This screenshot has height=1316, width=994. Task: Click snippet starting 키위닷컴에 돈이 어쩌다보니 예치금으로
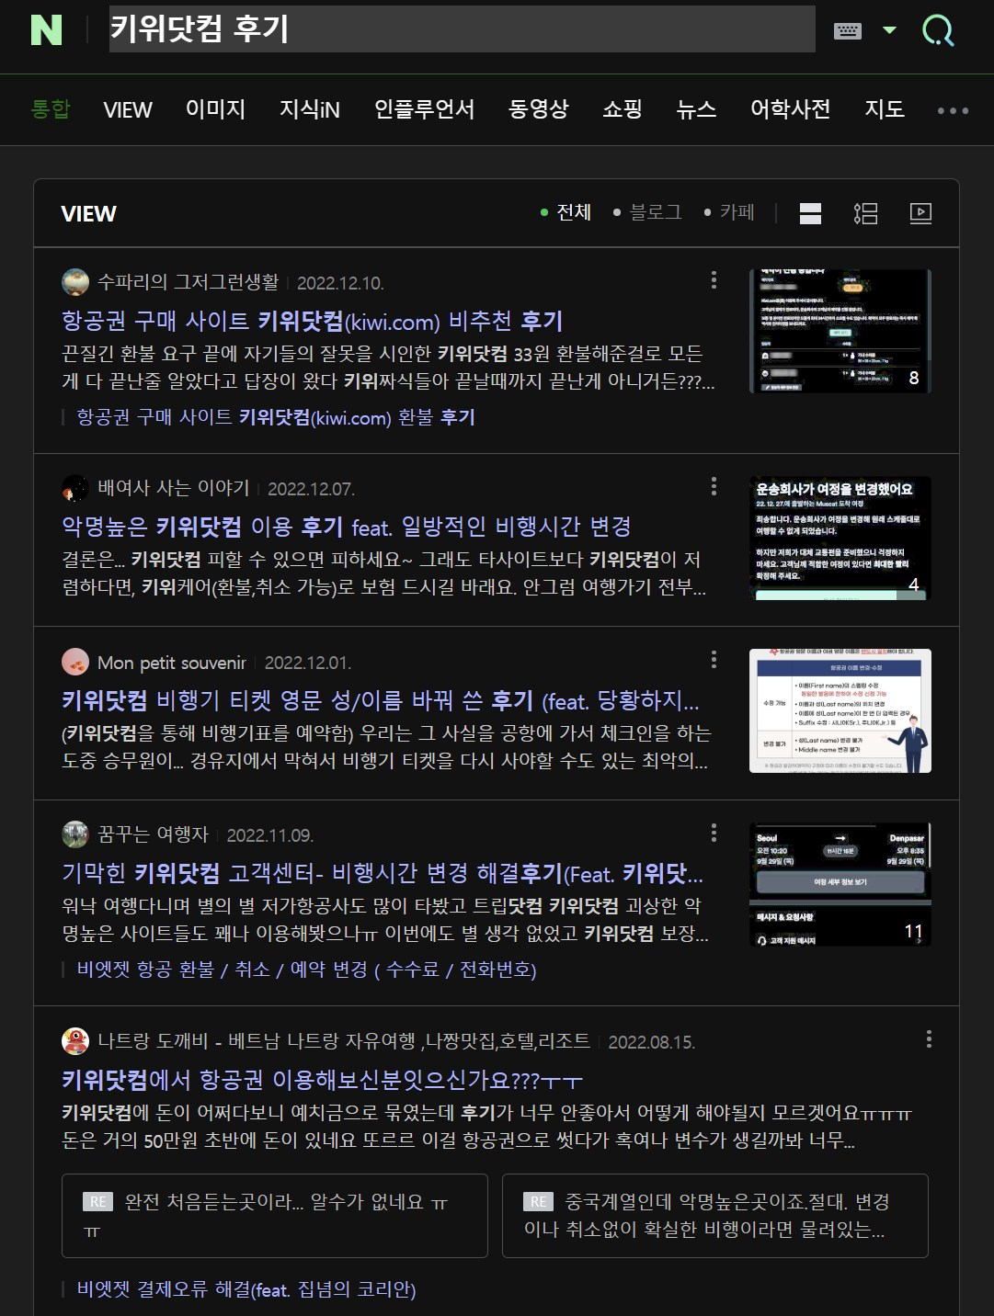pyautogui.click(x=486, y=1127)
